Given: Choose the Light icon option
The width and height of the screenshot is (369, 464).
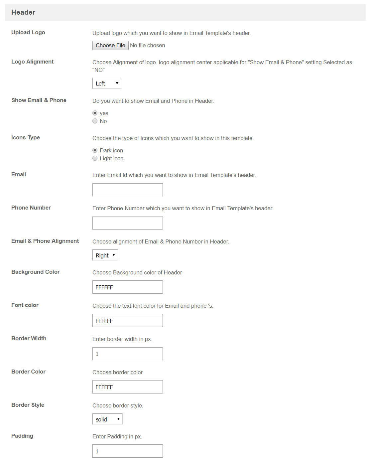Looking at the screenshot, I should coord(95,158).
